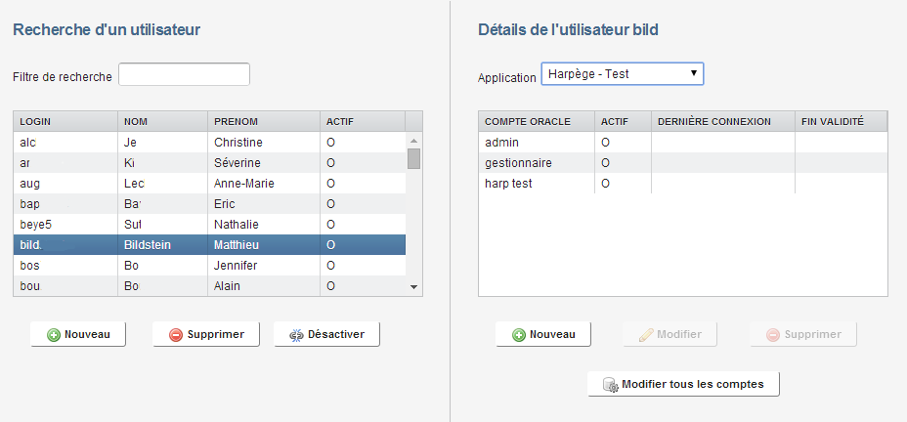Sort users by LOGIN column header
Viewport: 907px width, 422px height.
(65, 121)
